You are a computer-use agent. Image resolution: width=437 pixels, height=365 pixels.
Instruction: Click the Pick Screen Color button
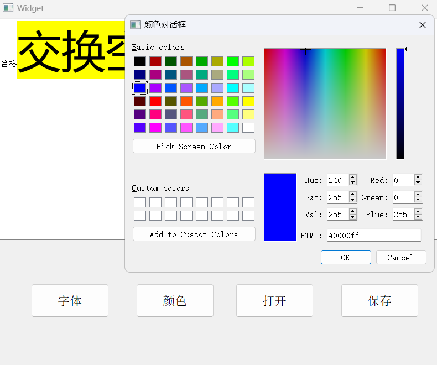tap(194, 147)
